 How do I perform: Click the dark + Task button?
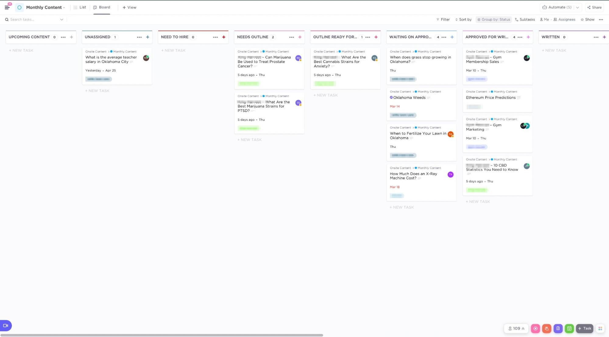point(584,328)
